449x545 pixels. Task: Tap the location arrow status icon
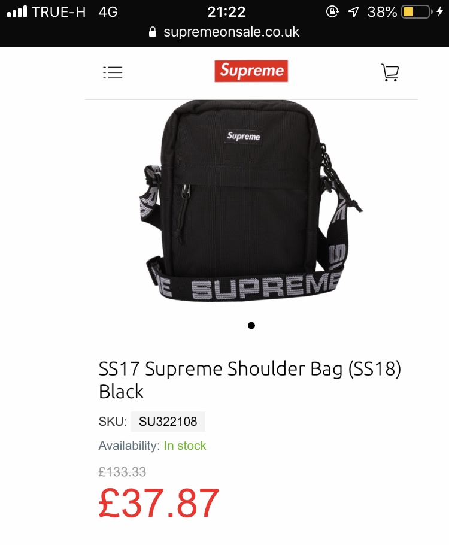click(x=353, y=12)
